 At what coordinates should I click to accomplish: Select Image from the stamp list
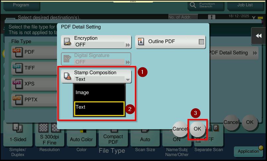pos(99,92)
